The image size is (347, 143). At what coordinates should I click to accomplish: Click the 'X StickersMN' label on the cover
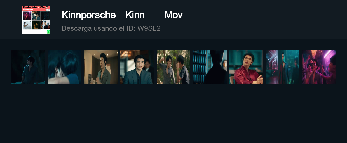(28, 10)
